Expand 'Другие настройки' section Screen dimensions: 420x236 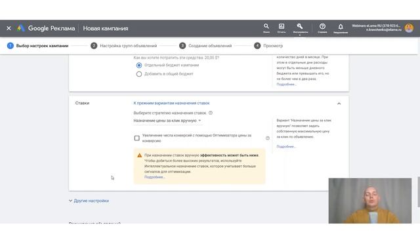89,201
